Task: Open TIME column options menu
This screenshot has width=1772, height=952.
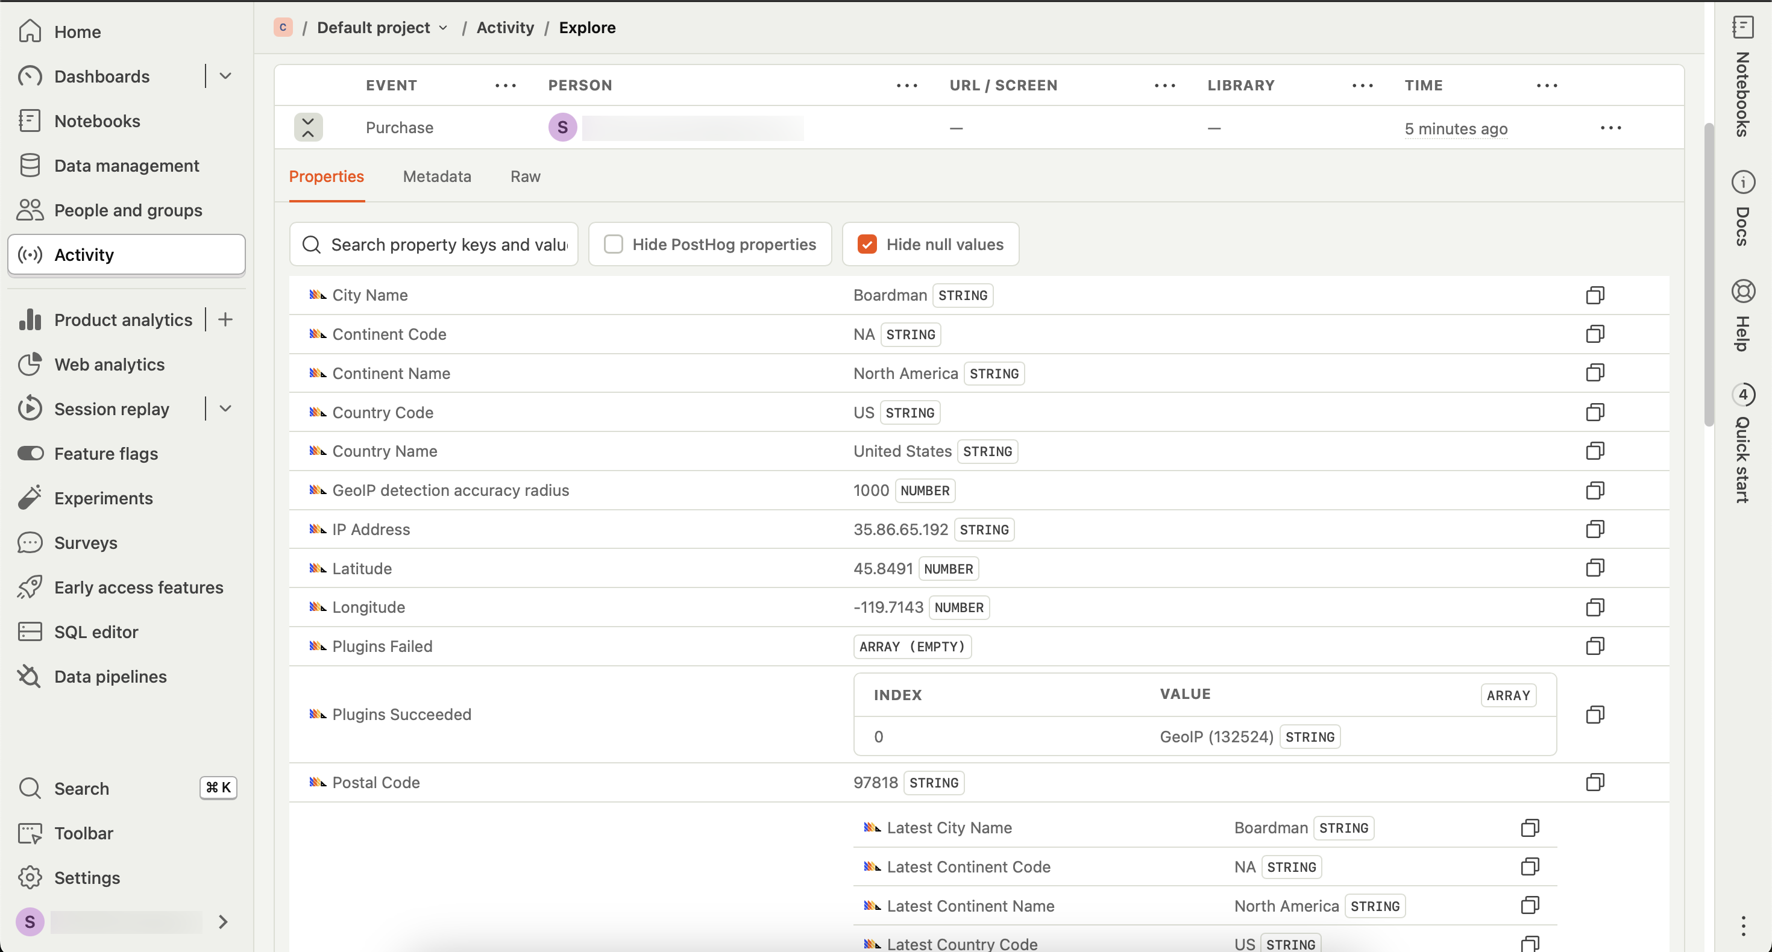Action: point(1547,86)
